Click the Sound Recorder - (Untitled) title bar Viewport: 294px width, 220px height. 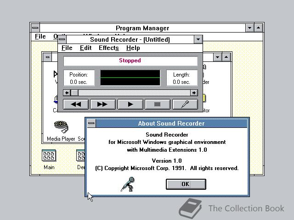click(130, 39)
